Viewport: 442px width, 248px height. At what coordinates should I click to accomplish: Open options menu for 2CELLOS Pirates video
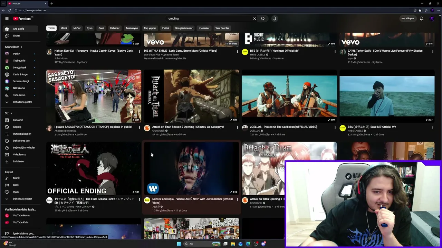click(x=335, y=127)
